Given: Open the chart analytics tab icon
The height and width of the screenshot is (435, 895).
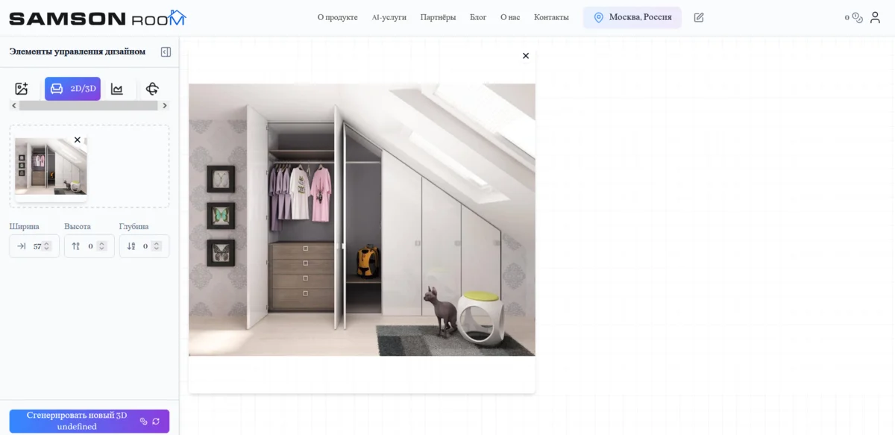Looking at the screenshot, I should click(117, 89).
